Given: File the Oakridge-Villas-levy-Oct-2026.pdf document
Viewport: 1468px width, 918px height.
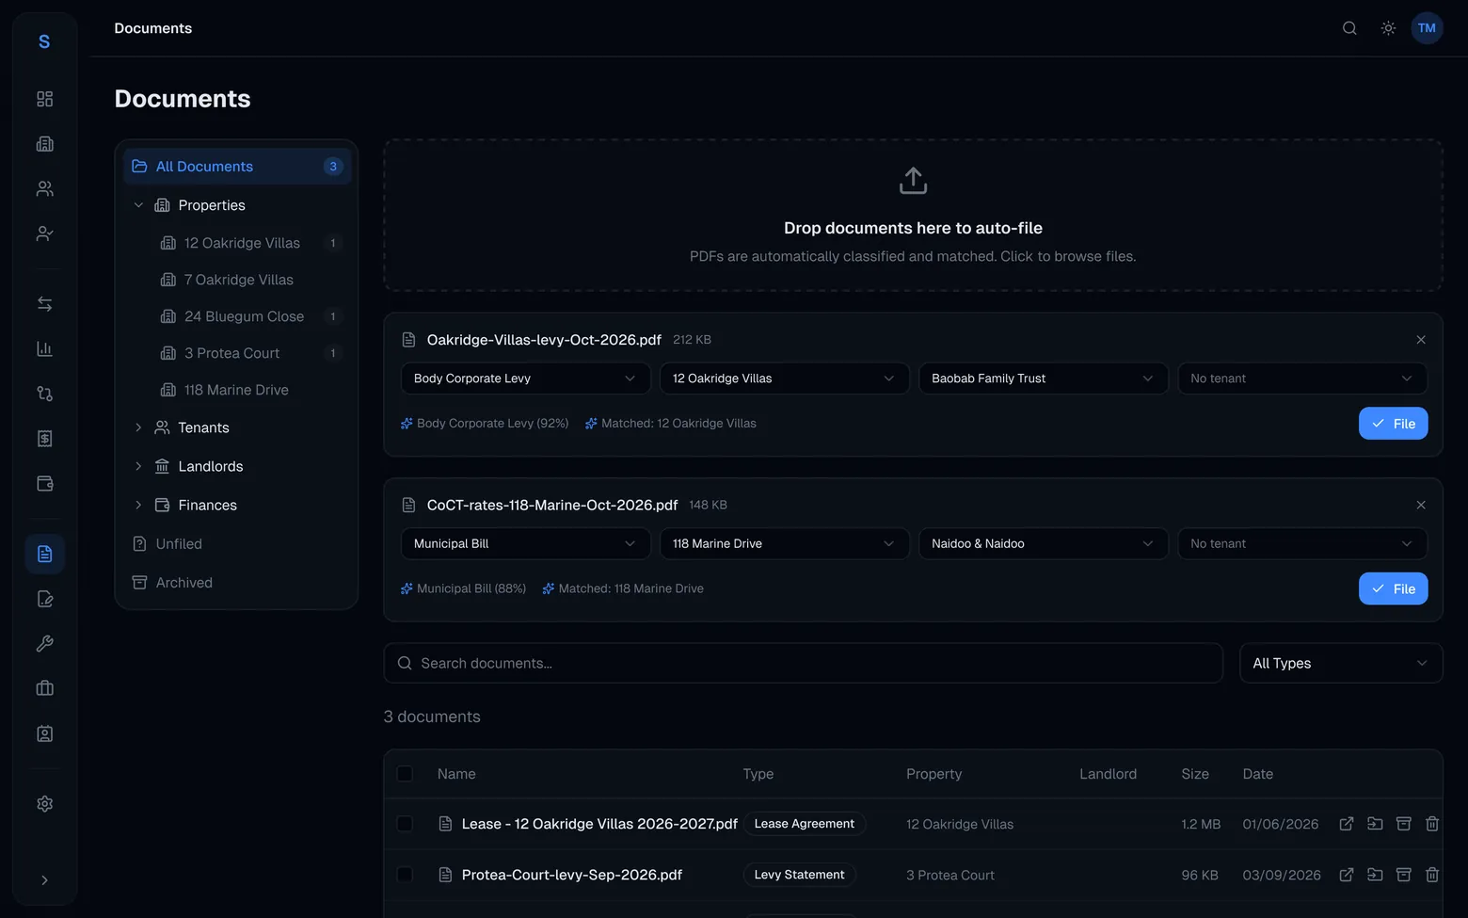Looking at the screenshot, I should click(x=1393, y=424).
